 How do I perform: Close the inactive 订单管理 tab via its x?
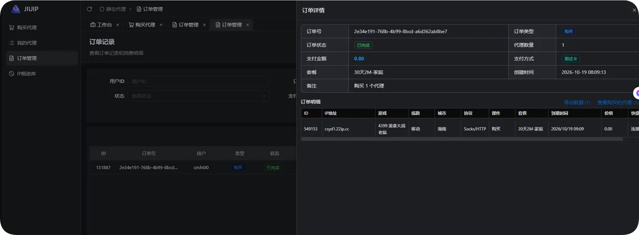pyautogui.click(x=204, y=25)
